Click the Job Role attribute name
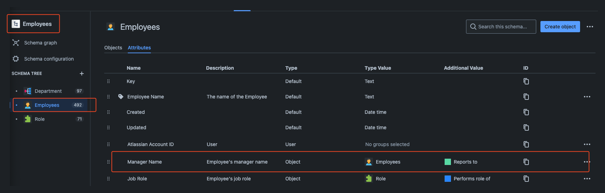605x193 pixels. [137, 179]
